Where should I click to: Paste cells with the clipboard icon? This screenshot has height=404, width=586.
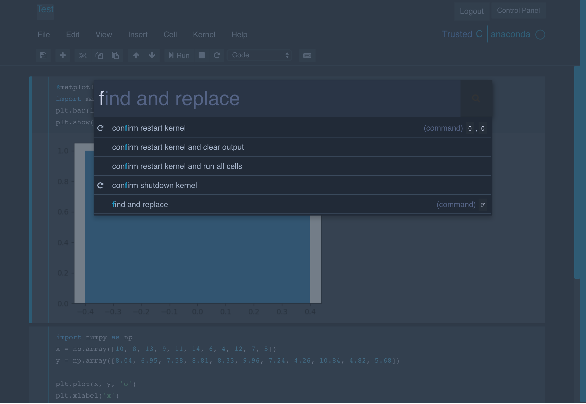tap(115, 55)
